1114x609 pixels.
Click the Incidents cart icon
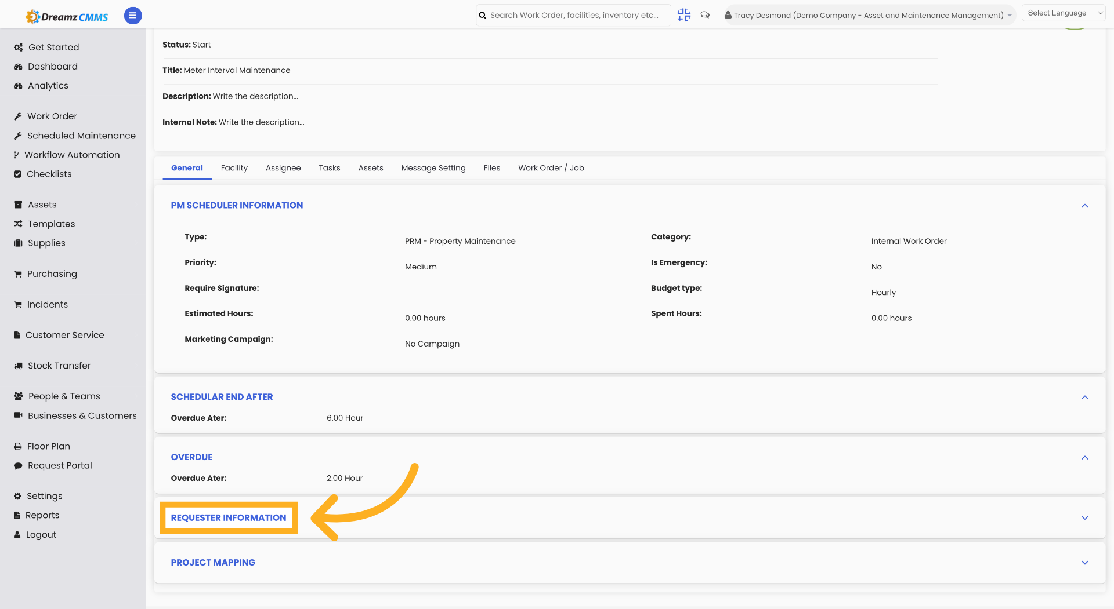click(x=18, y=305)
